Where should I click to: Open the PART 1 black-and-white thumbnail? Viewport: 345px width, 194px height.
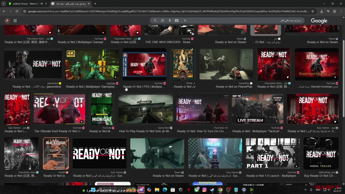tap(272, 154)
